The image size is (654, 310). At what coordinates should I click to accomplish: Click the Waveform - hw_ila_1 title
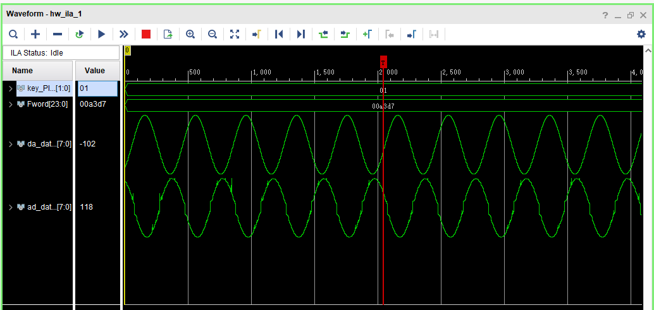coord(44,14)
